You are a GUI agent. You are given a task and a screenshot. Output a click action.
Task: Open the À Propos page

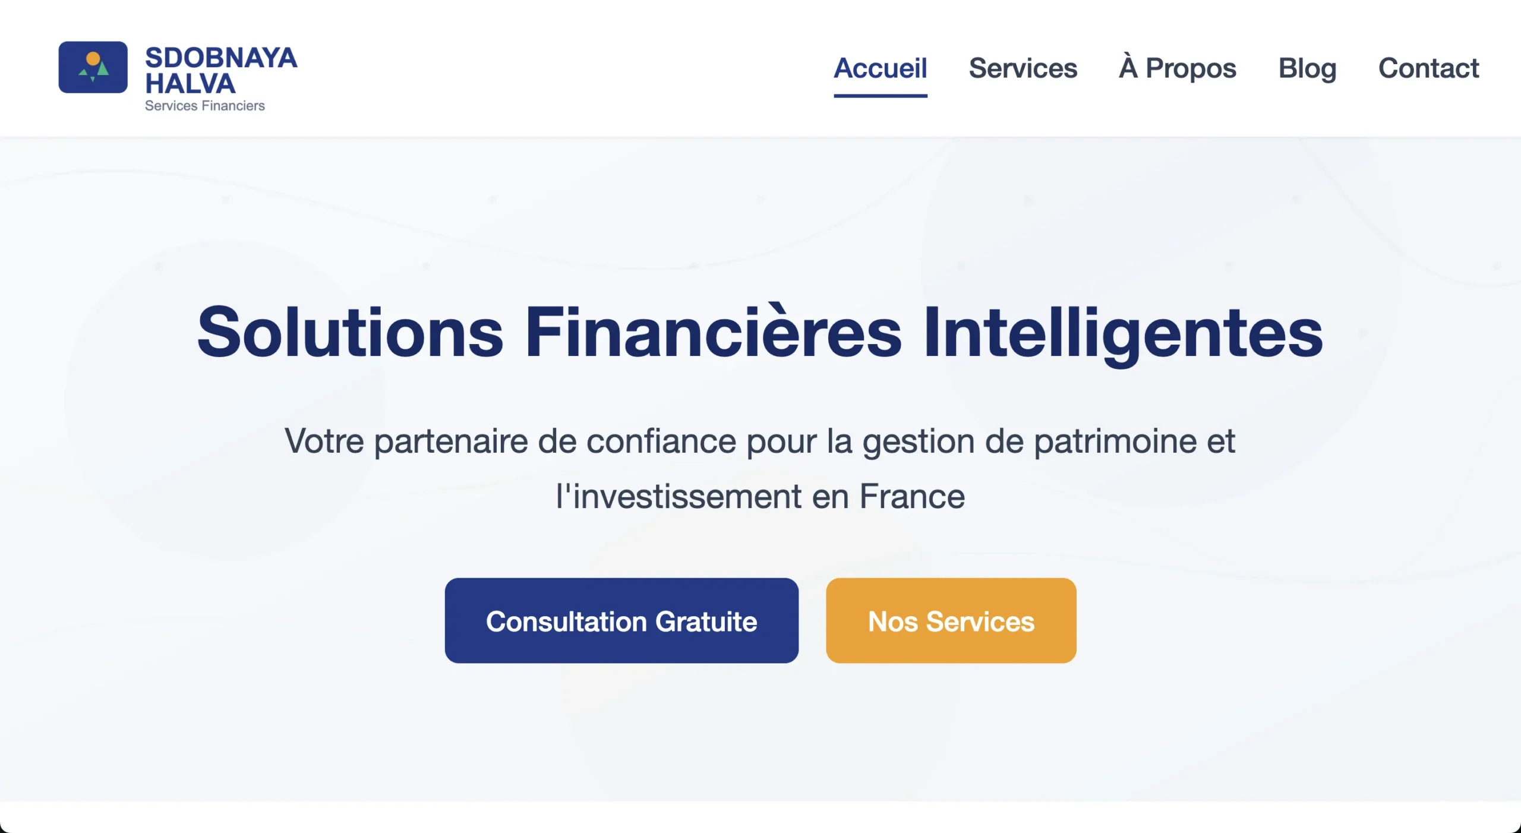click(1178, 68)
